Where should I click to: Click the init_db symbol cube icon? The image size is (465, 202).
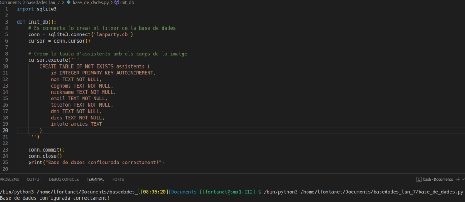tap(117, 3)
